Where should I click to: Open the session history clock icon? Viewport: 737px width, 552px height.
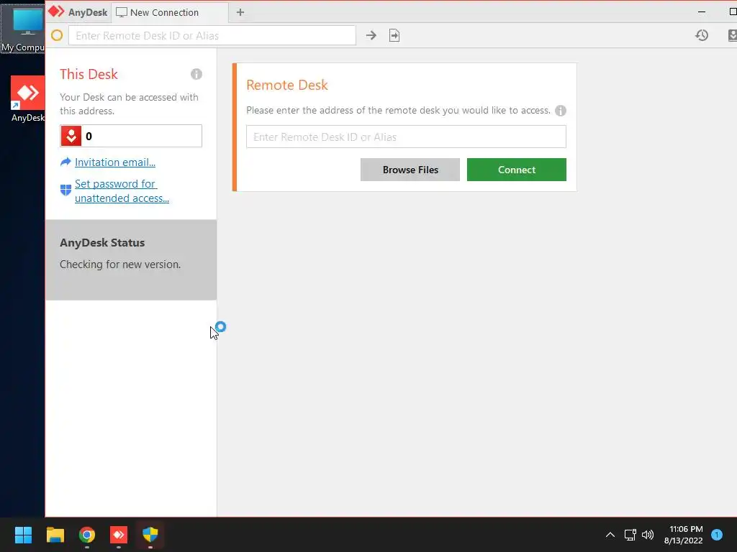(702, 35)
